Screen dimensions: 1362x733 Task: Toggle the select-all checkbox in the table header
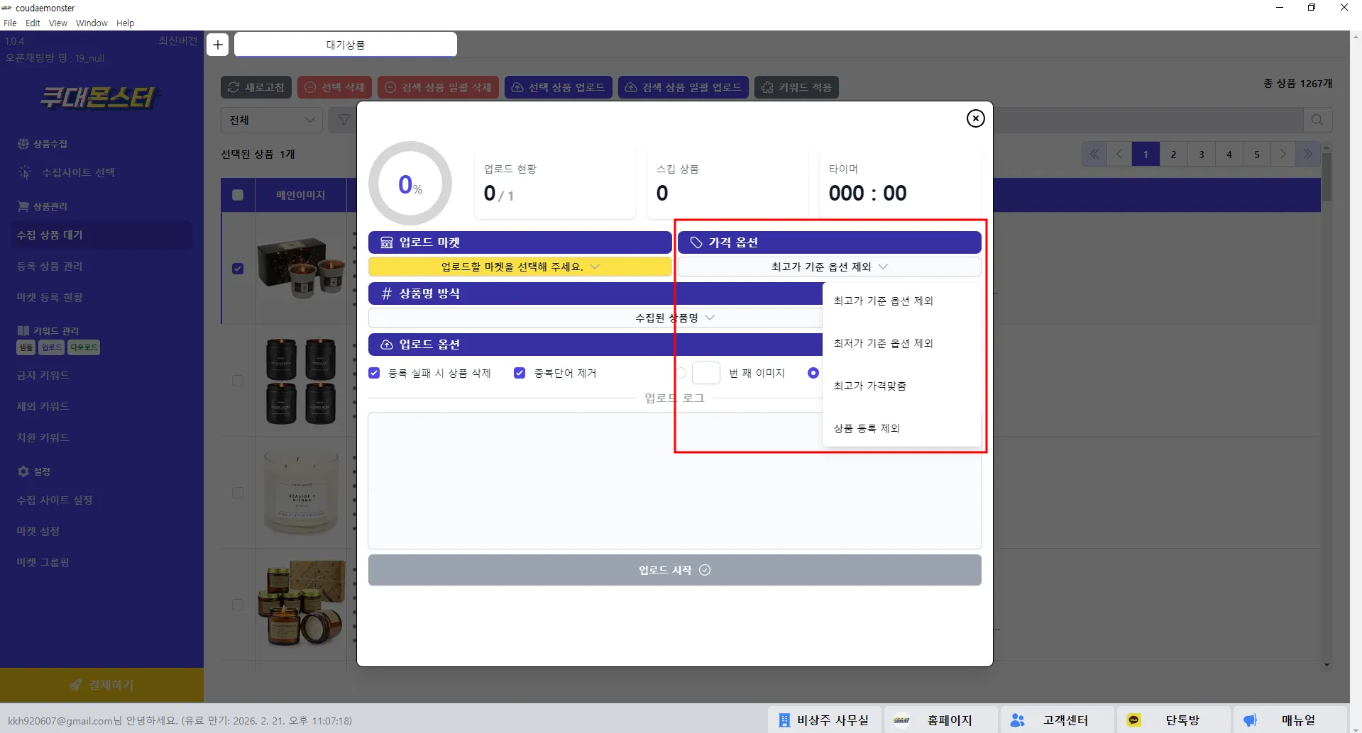click(x=238, y=195)
